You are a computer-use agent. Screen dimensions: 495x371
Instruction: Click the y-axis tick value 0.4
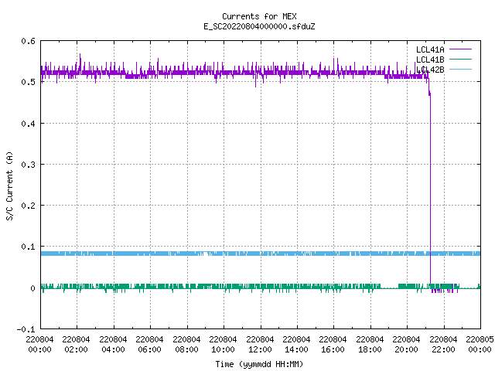click(28, 124)
